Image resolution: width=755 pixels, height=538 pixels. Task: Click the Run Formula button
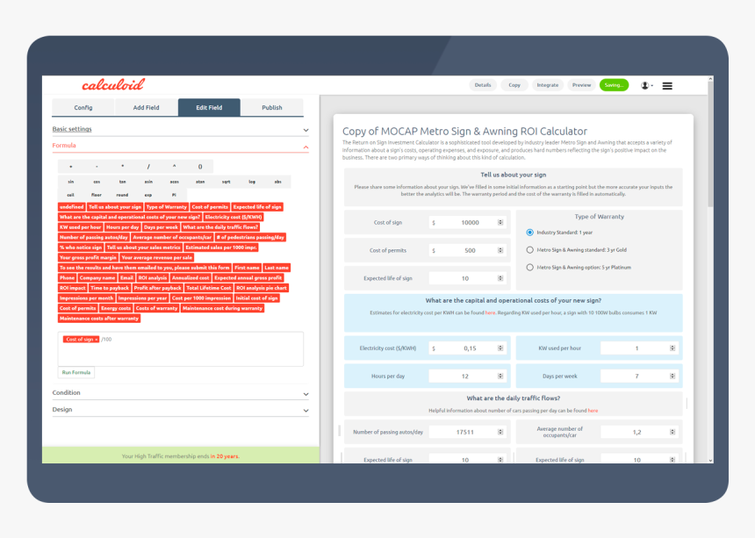coord(75,373)
